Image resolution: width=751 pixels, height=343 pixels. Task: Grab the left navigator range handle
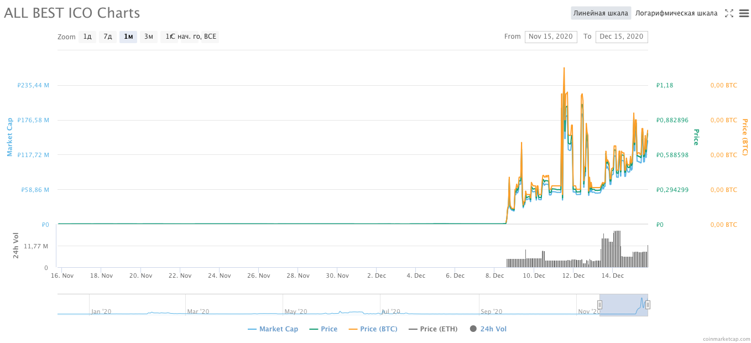click(599, 305)
